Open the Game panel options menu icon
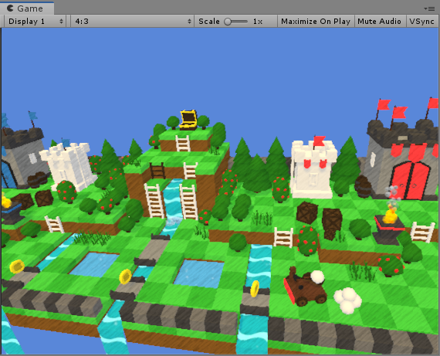 429,8
